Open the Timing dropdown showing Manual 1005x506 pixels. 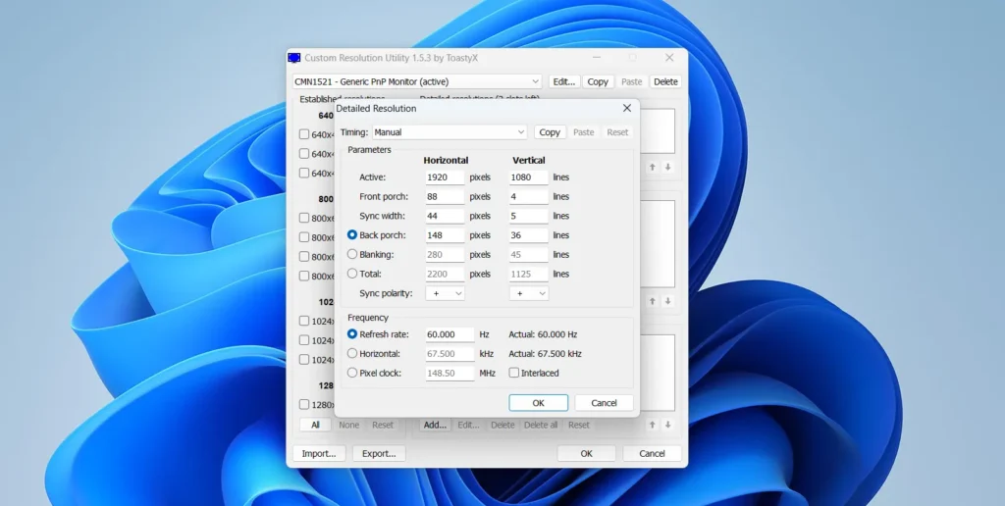click(450, 132)
